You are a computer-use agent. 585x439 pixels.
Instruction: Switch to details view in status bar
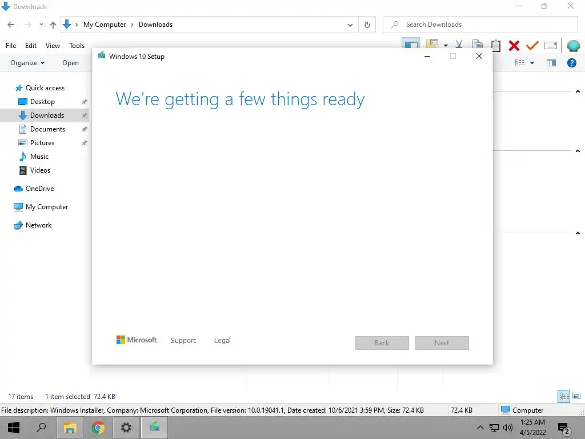pos(564,396)
